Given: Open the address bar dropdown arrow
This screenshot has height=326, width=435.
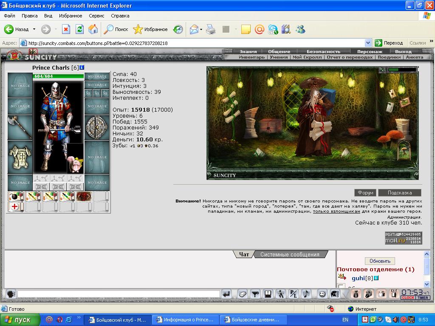Looking at the screenshot, I should pos(368,43).
